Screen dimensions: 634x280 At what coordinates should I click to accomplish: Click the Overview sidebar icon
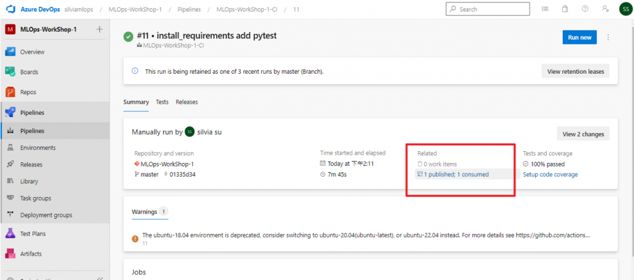point(11,52)
